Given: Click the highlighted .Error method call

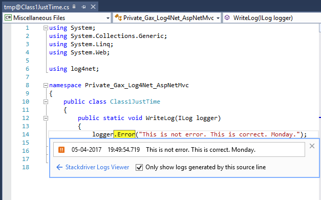Looking at the screenshot, I should tap(124, 134).
